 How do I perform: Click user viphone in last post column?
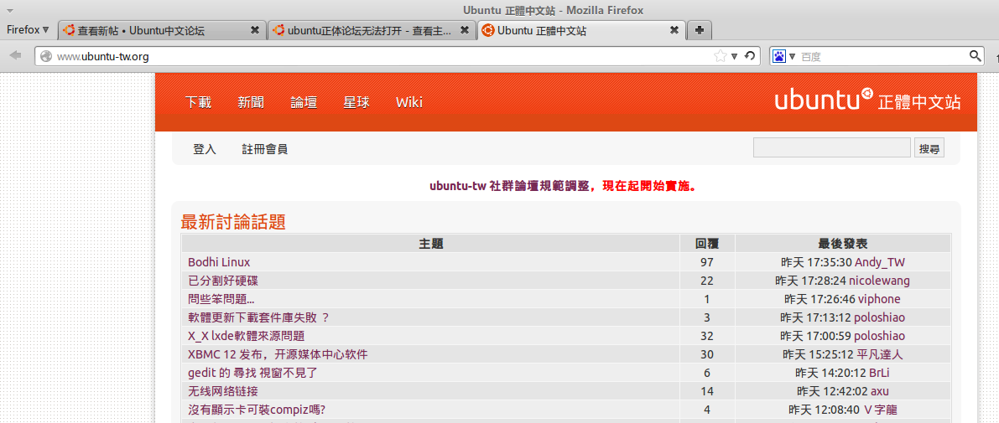879,299
